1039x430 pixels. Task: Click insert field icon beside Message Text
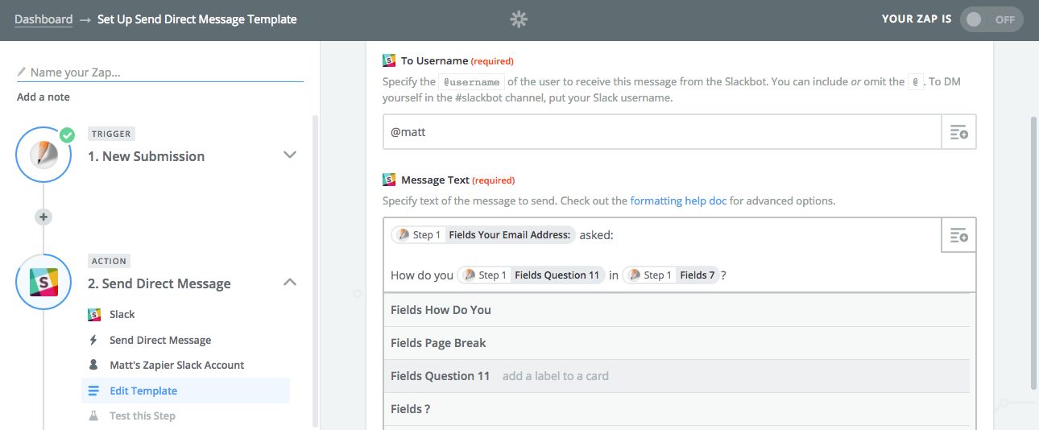[958, 235]
